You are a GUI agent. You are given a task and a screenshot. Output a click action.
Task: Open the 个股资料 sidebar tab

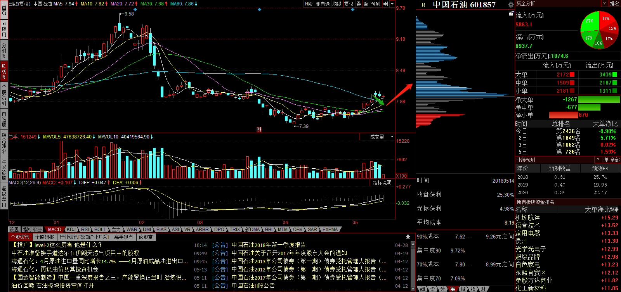point(4,95)
